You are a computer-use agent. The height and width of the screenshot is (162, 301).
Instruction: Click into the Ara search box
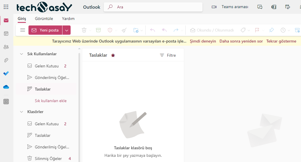157,7
